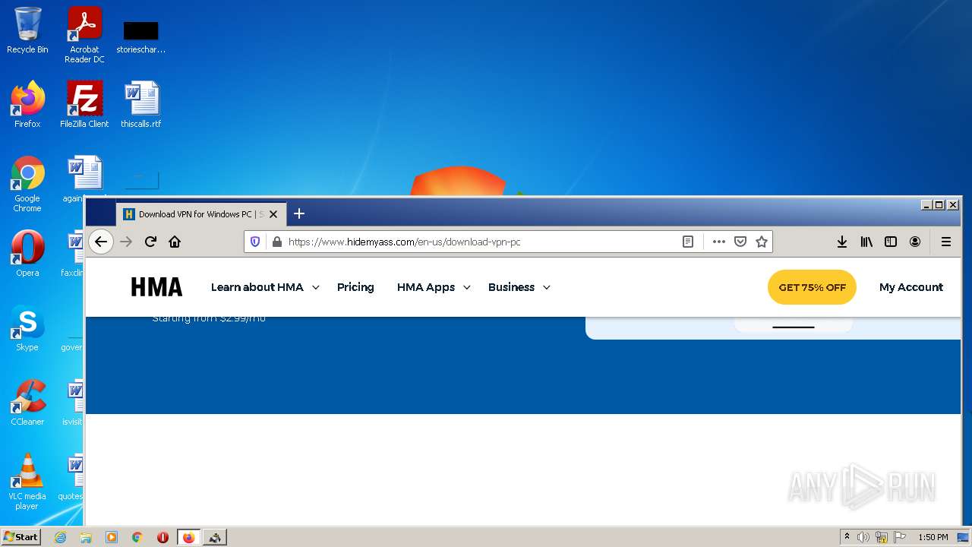
Task: Launch Chrome from taskbar
Action: point(137,537)
